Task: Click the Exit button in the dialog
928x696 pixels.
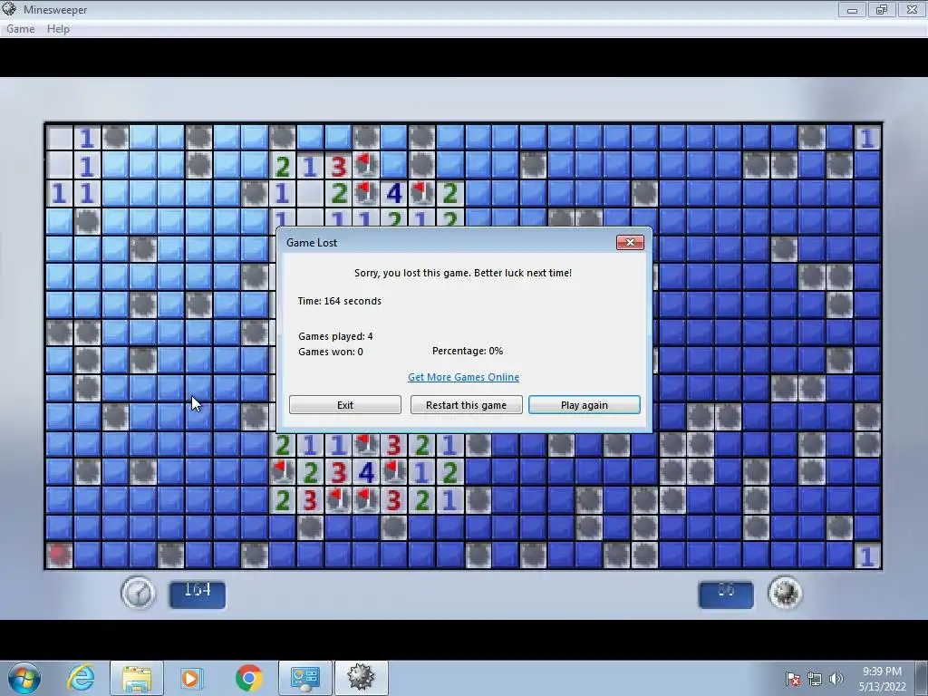Action: click(345, 405)
